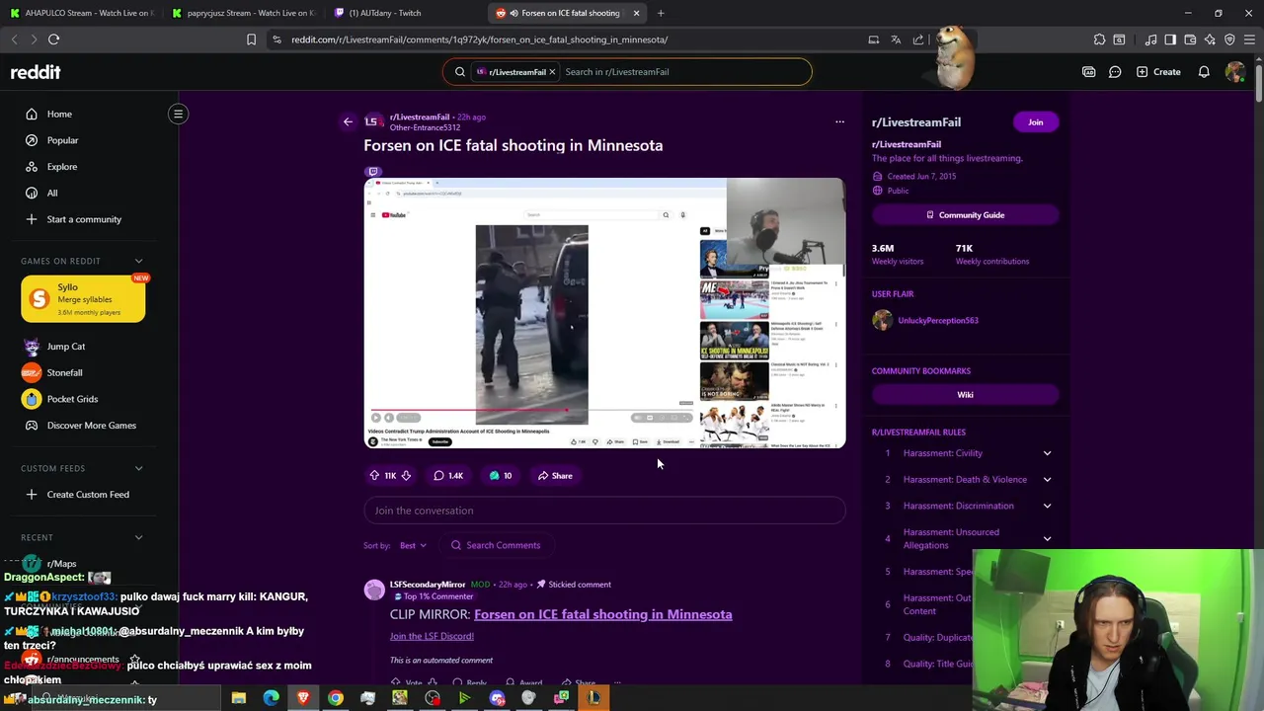This screenshot has height=711, width=1264.
Task: Open the post's three-dot overflow menu
Action: [x=839, y=121]
